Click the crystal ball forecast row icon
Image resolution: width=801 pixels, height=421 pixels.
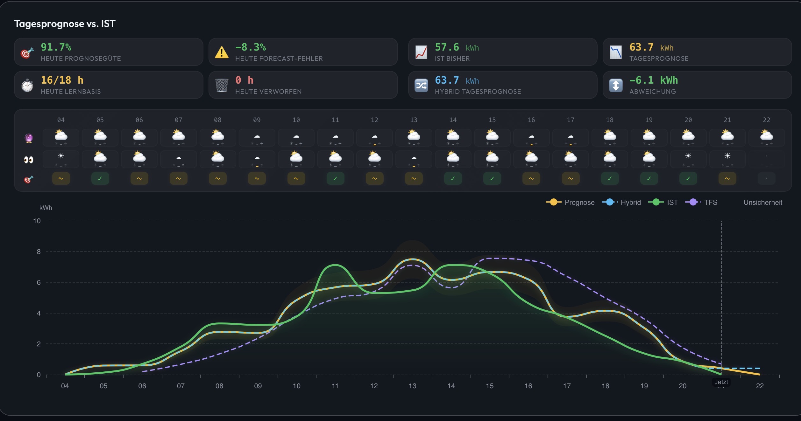pos(29,138)
